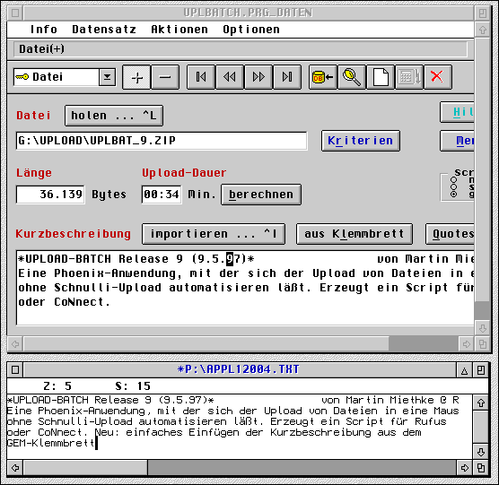Open the Datei index dropdown arrow
499x485 pixels.
tap(107, 77)
